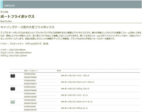Click product code 073090102003
This screenshot has width=142, height=112.
[30, 87]
